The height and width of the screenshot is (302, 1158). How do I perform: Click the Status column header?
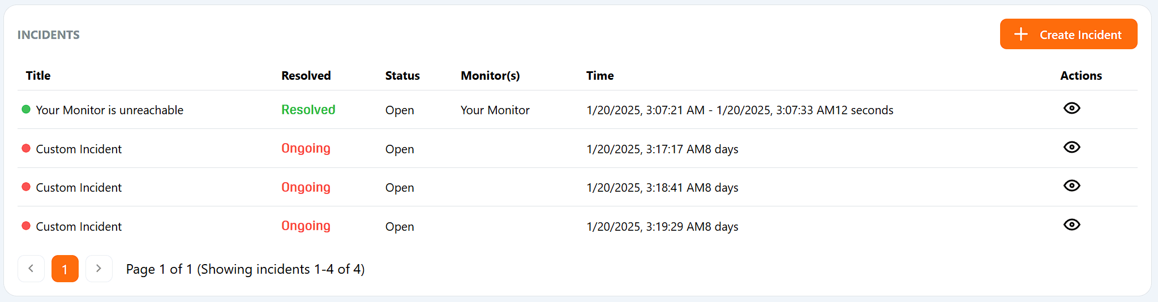[402, 76]
